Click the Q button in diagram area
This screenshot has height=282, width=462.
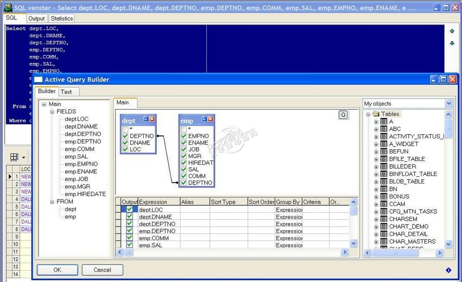[343, 115]
